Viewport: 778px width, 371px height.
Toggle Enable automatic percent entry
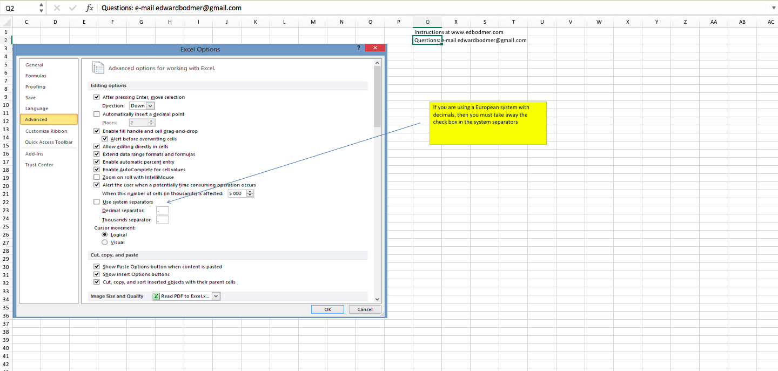pos(97,162)
